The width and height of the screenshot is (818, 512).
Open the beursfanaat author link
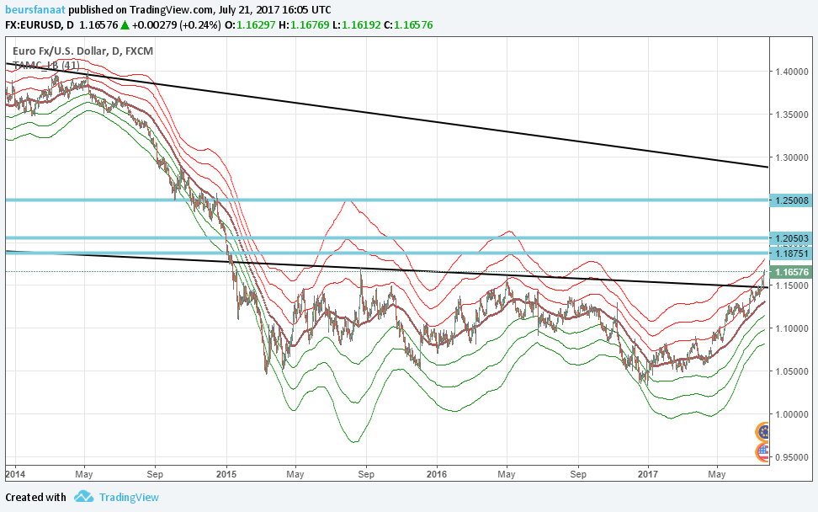(x=35, y=10)
